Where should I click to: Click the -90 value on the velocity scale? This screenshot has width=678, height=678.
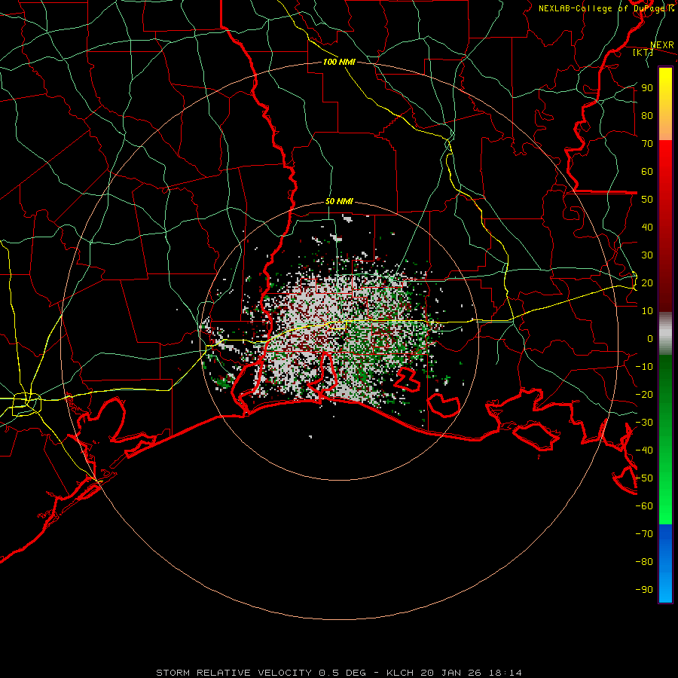[644, 590]
